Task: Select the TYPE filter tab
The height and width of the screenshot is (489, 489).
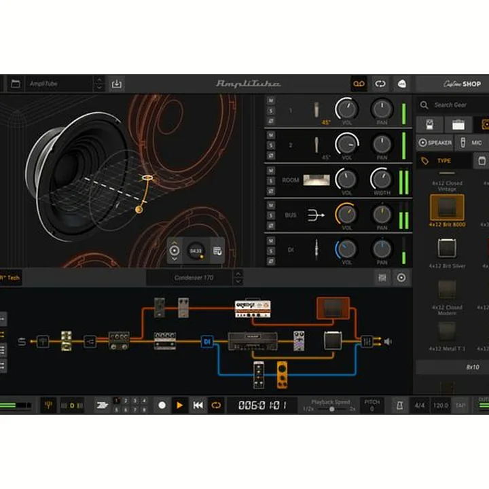Action: click(443, 161)
